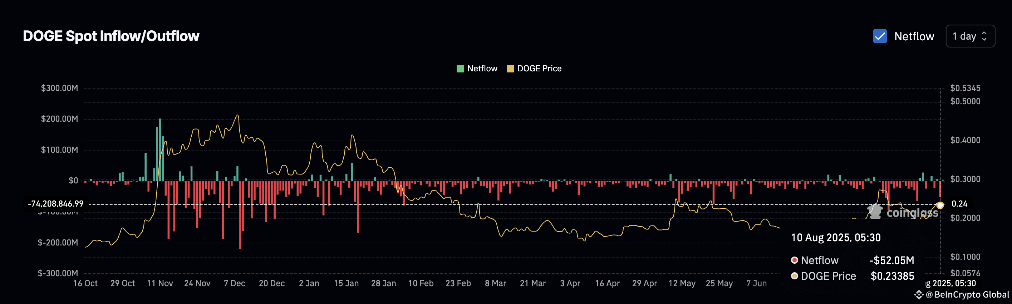This screenshot has height=304, width=1012.
Task: Click the 24 Nov date label
Action: [x=197, y=283]
